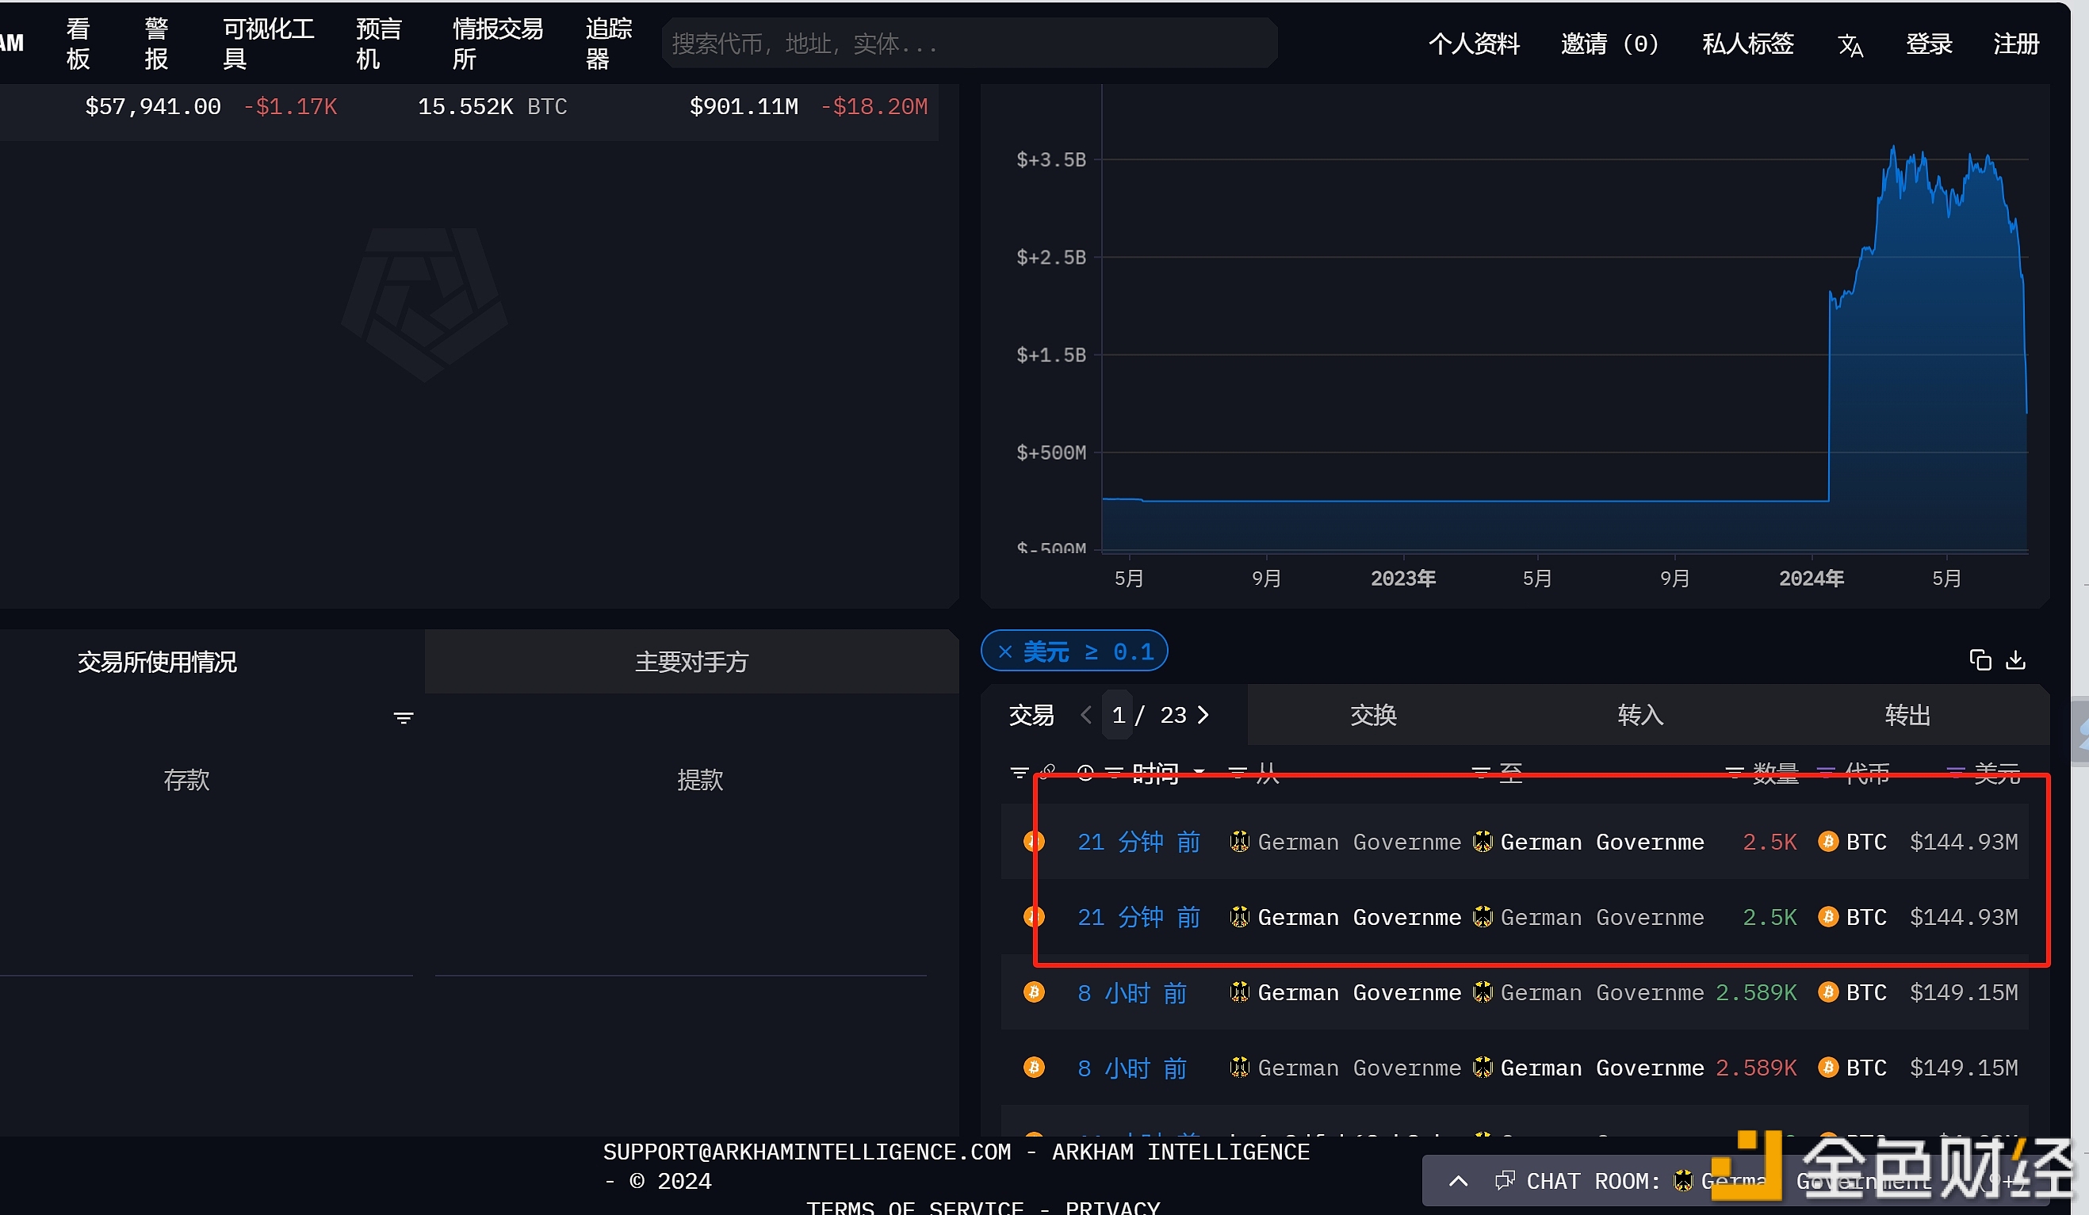Open filter for the 代币 column
This screenshot has width=2089, height=1215.
click(x=1825, y=774)
